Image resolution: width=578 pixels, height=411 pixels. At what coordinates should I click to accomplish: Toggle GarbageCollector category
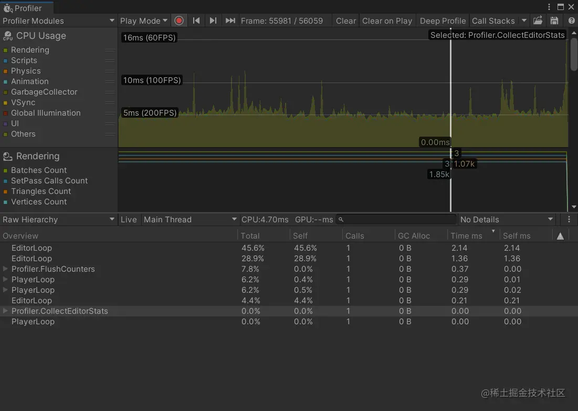[6, 92]
